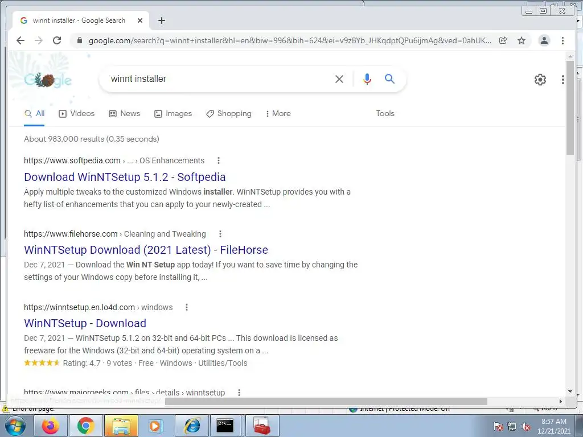
Task: Open Windows Explorer from the taskbar
Action: [x=121, y=426]
